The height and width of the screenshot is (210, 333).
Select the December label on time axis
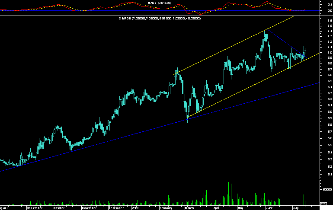tap(116, 208)
